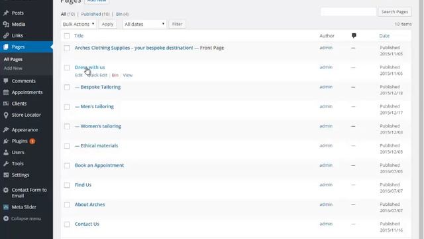424x239 pixels.
Task: Click the Pages icon in sidebar
Action: pos(6,47)
